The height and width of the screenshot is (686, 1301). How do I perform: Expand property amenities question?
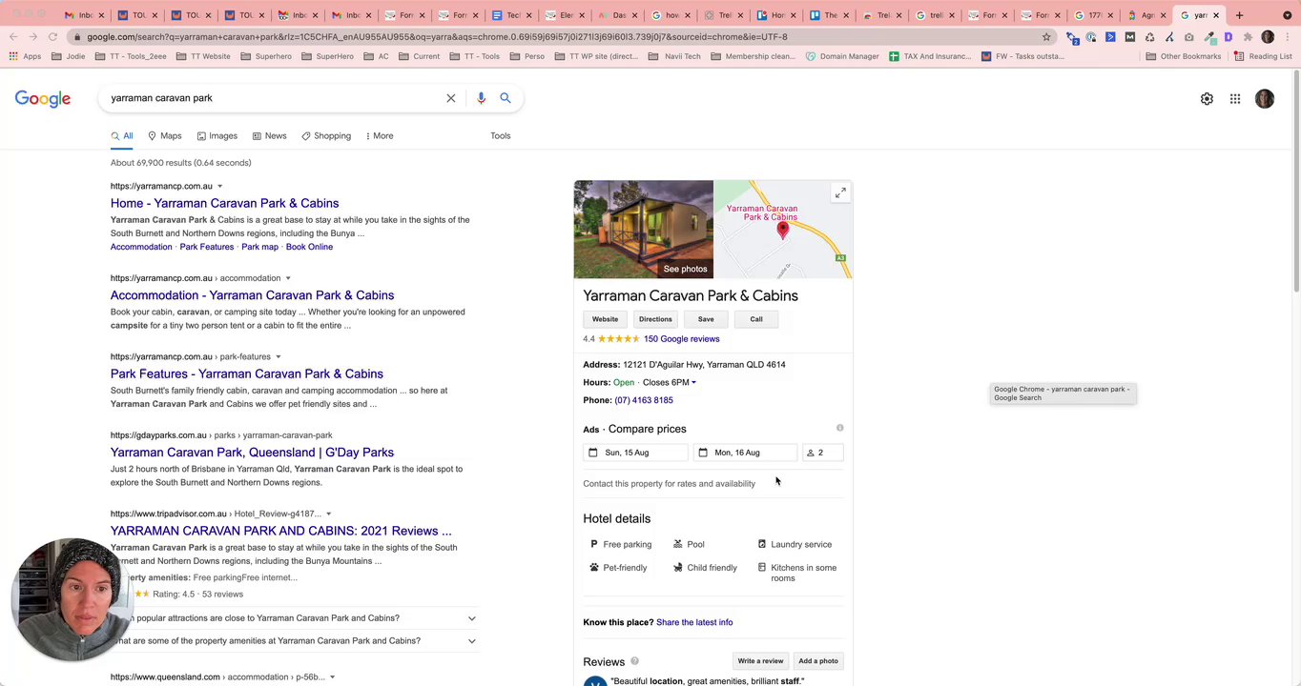[471, 641]
